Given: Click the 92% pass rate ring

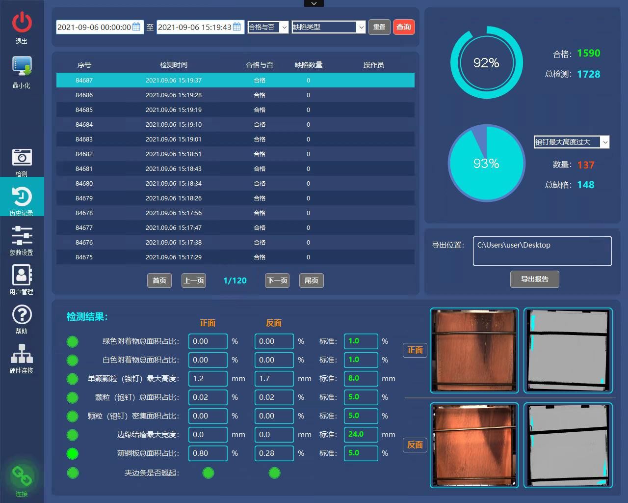Looking at the screenshot, I should 486,63.
